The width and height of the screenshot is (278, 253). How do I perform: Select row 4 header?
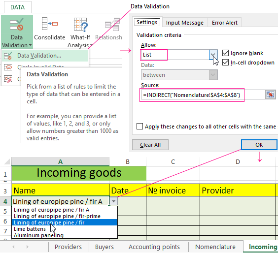click(x=5, y=201)
